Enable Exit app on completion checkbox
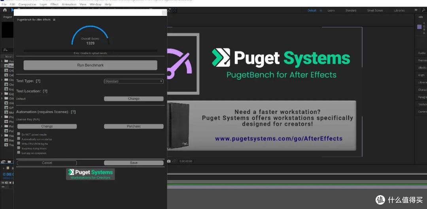Screen dimensions: 427x209 point(19,152)
